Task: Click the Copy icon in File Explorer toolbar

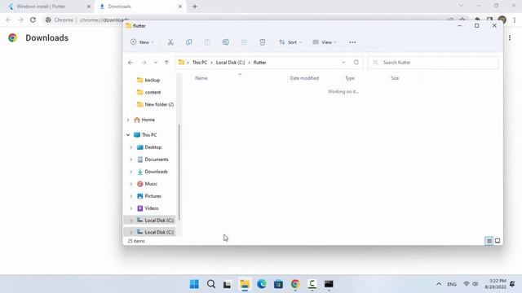Action: click(x=188, y=42)
